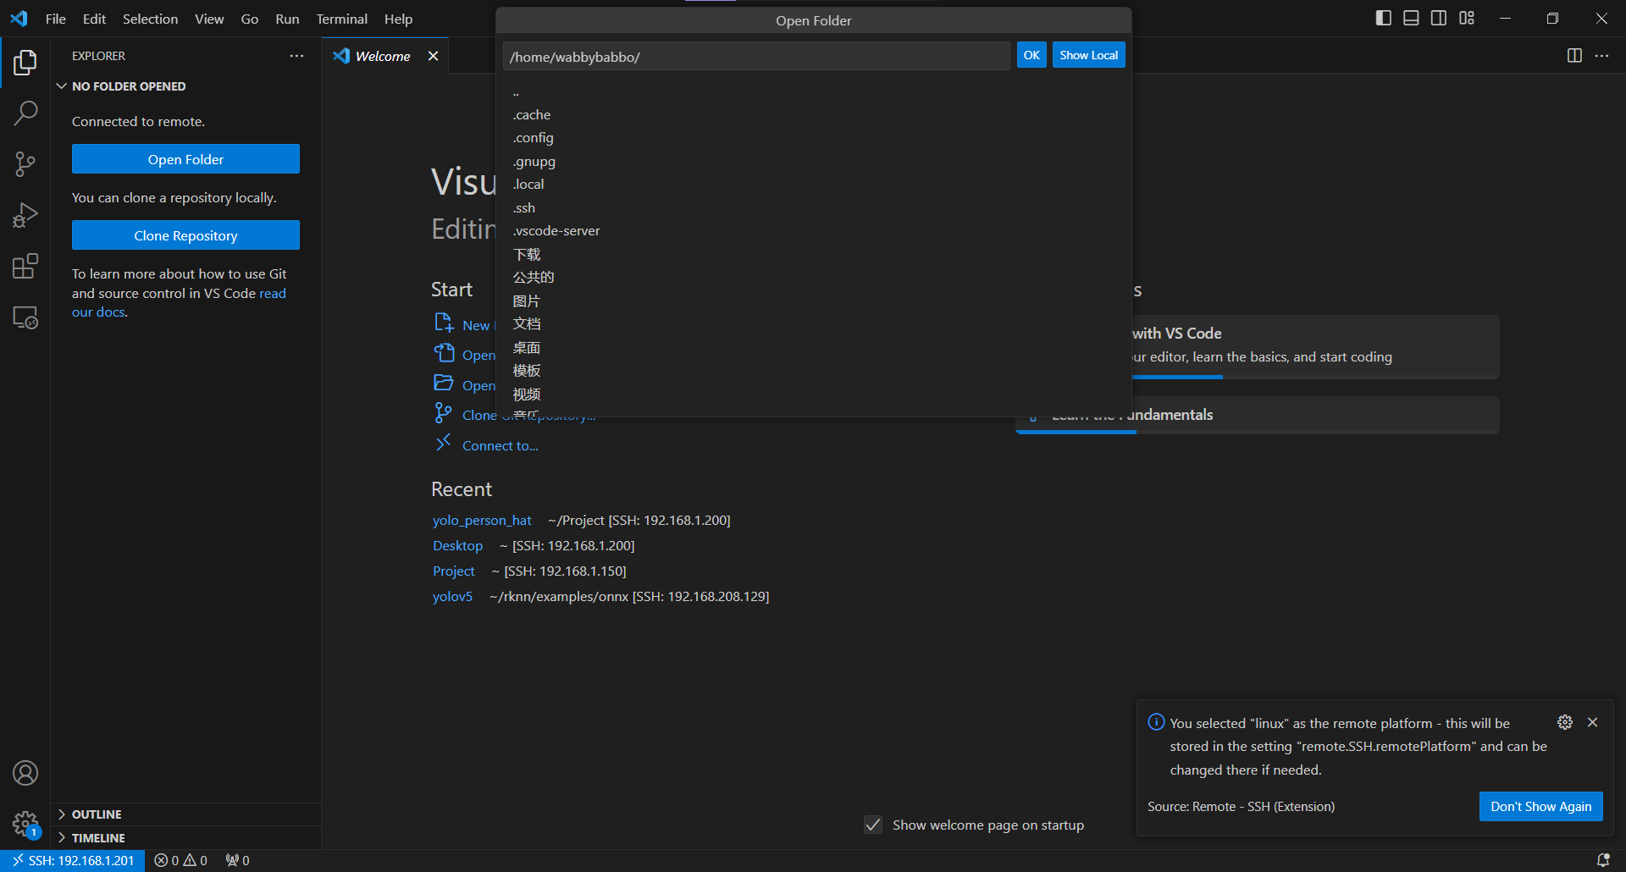Open the Terminal menu
The image size is (1626, 872).
342,19
